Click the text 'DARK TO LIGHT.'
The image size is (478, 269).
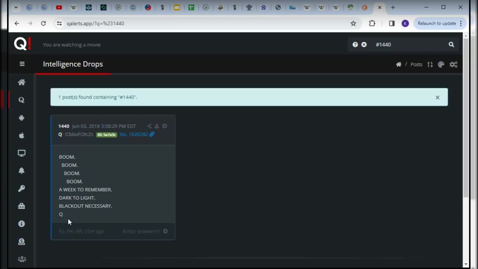point(77,198)
